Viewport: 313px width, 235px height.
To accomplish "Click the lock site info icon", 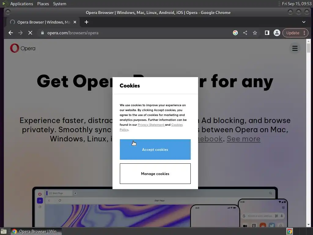I will point(42,33).
